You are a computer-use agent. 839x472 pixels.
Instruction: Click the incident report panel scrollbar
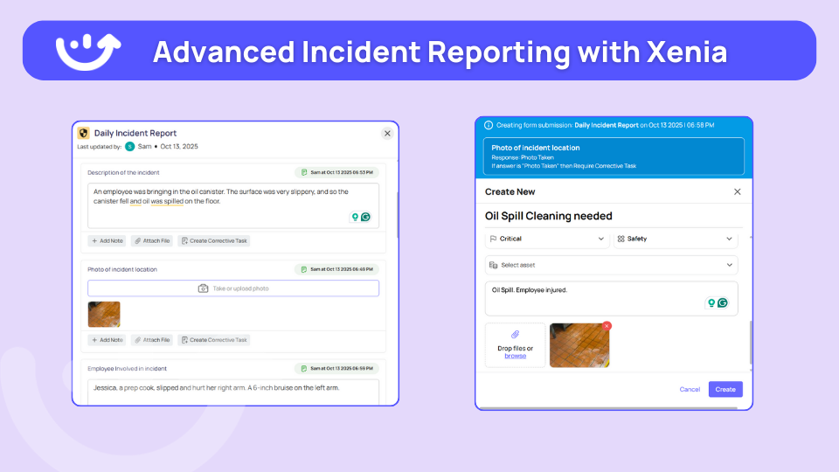click(397, 214)
